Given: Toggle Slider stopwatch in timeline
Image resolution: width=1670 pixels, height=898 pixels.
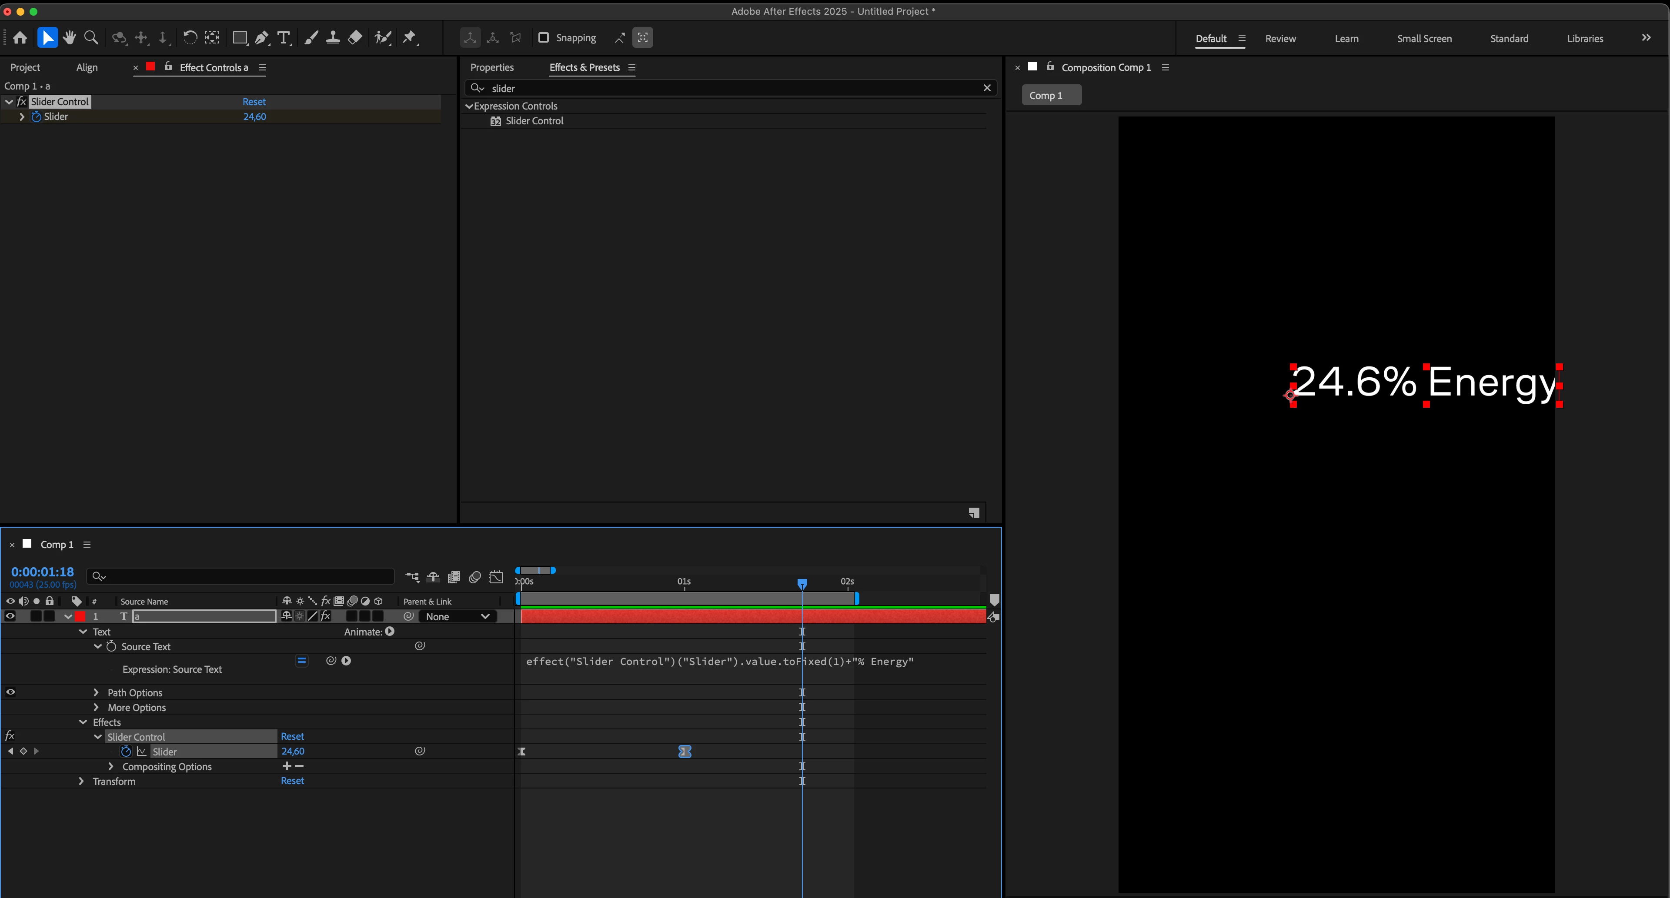Looking at the screenshot, I should [126, 752].
